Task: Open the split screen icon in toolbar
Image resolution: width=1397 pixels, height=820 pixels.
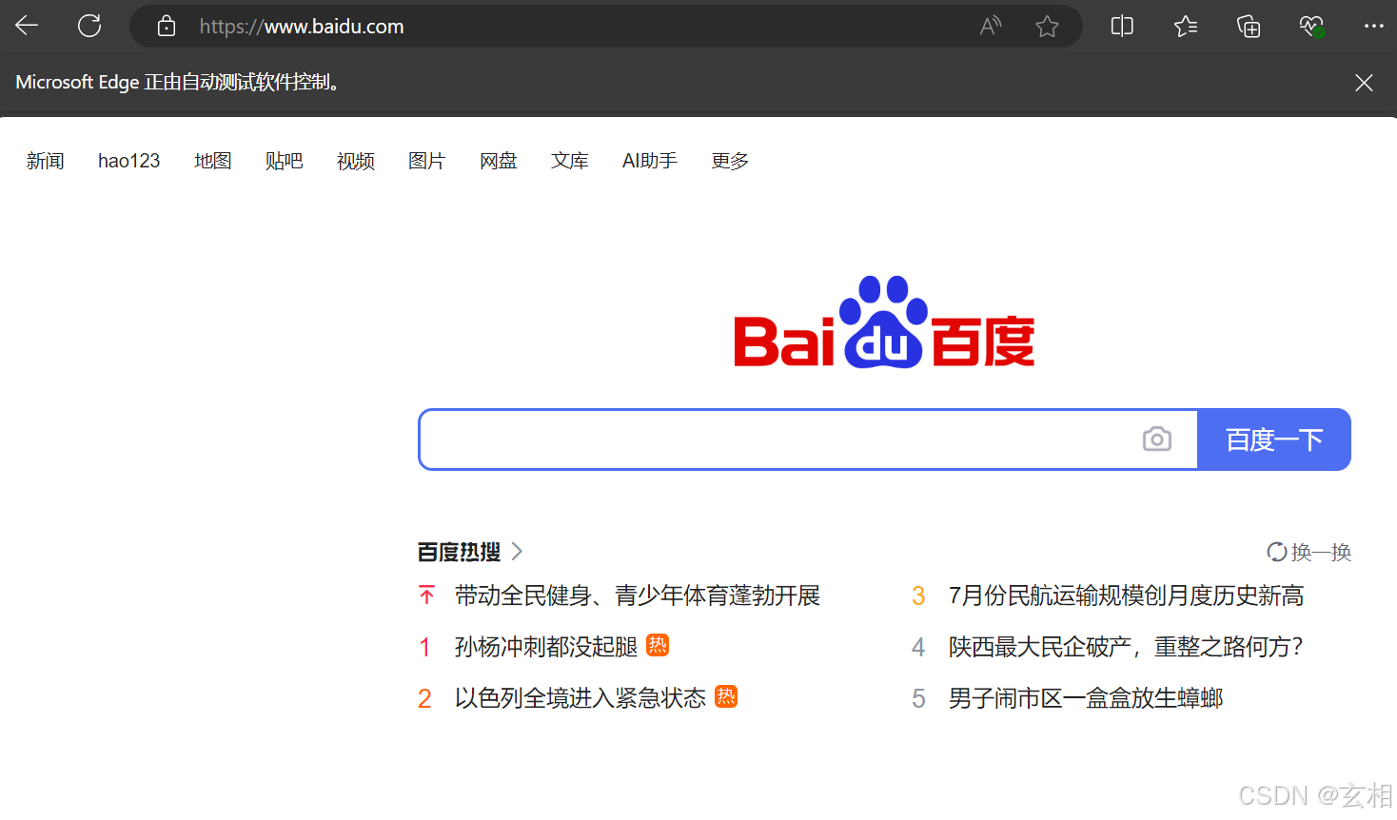Action: coord(1122,27)
